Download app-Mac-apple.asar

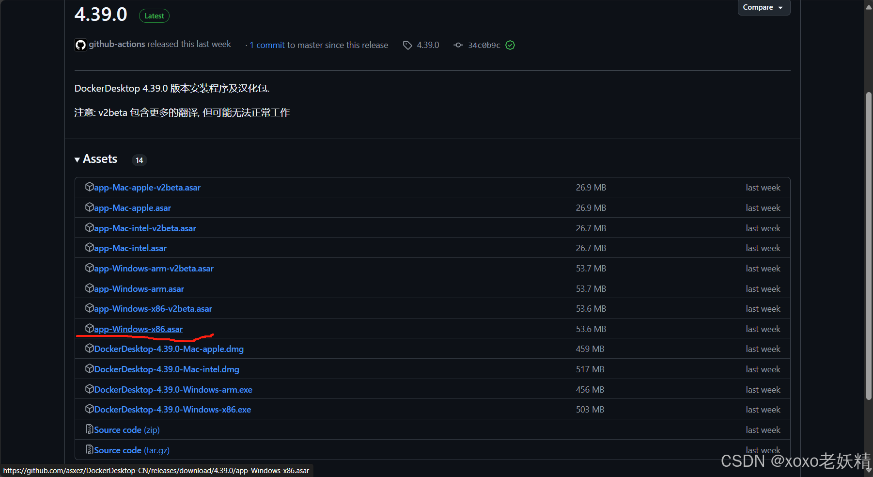click(133, 208)
